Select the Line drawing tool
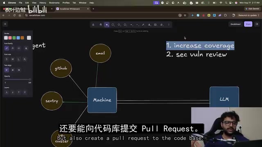The image size is (262, 147). pos(137,24)
